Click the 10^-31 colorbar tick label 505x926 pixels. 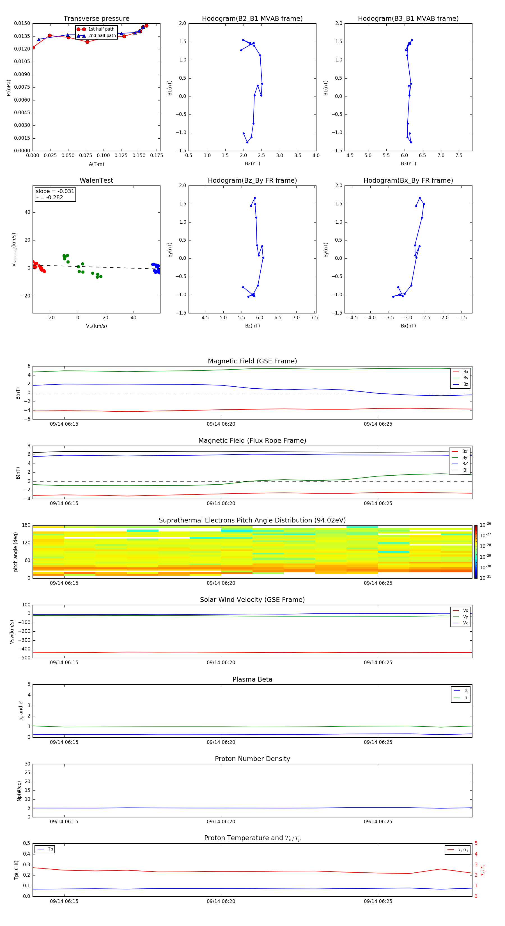coord(485,578)
